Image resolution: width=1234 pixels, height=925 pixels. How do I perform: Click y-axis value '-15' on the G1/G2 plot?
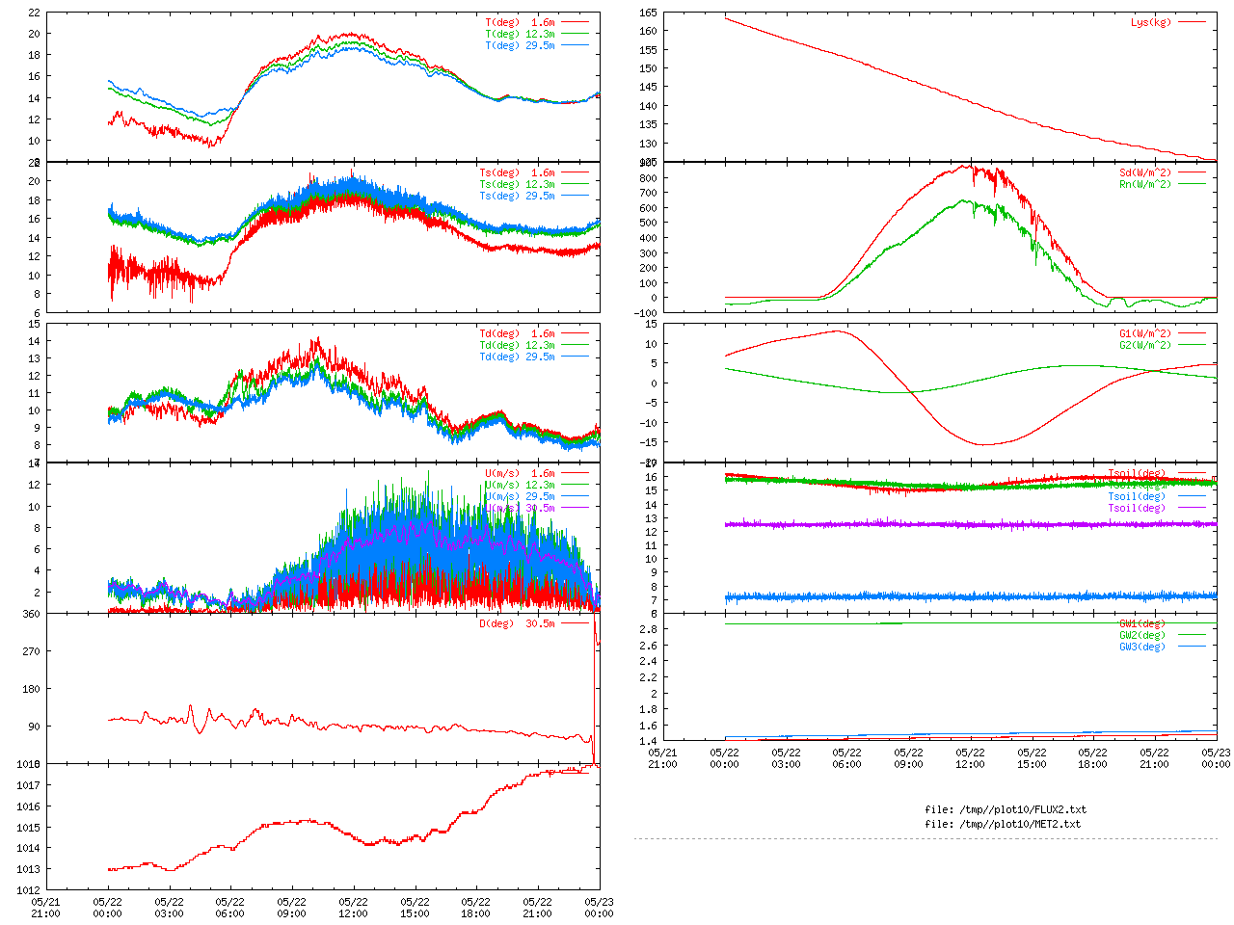click(648, 443)
